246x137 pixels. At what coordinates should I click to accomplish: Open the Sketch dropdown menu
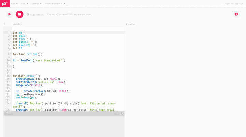click(x=36, y=3)
